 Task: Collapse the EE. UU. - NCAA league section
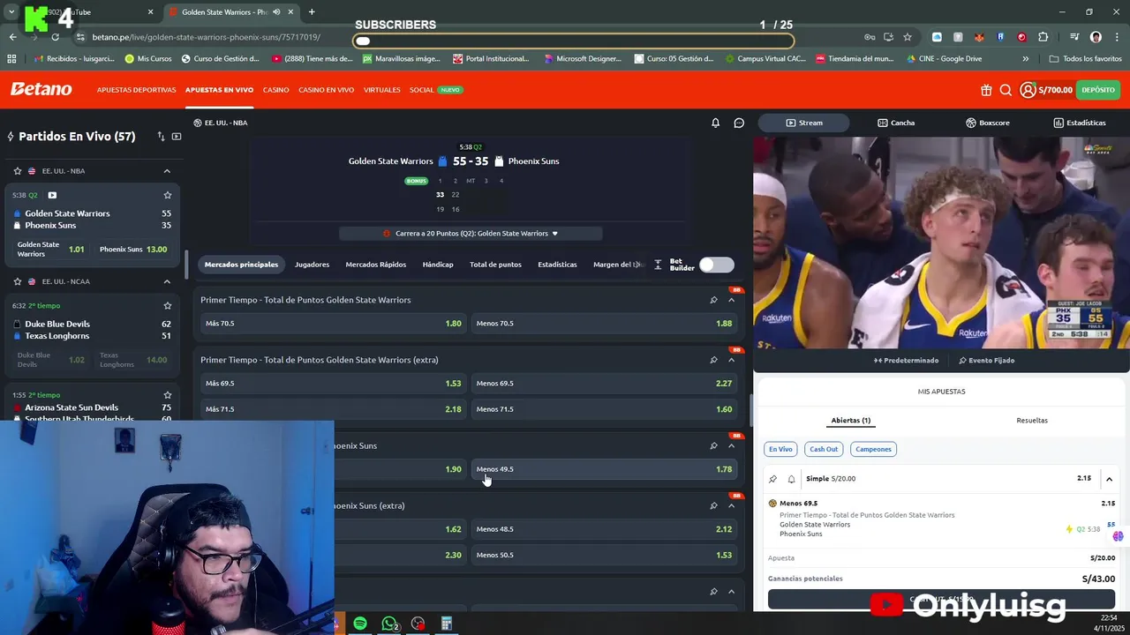coord(167,281)
